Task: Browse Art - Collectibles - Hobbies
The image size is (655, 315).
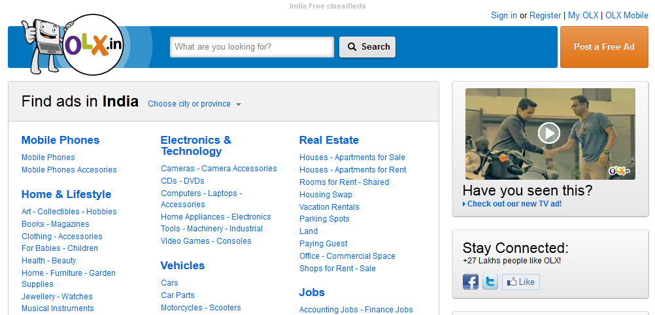Action: tap(69, 211)
